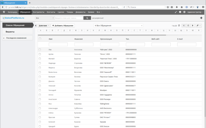The height and width of the screenshot is (128, 206).
Task: Open the Контрагенты module
Action: (39, 12)
